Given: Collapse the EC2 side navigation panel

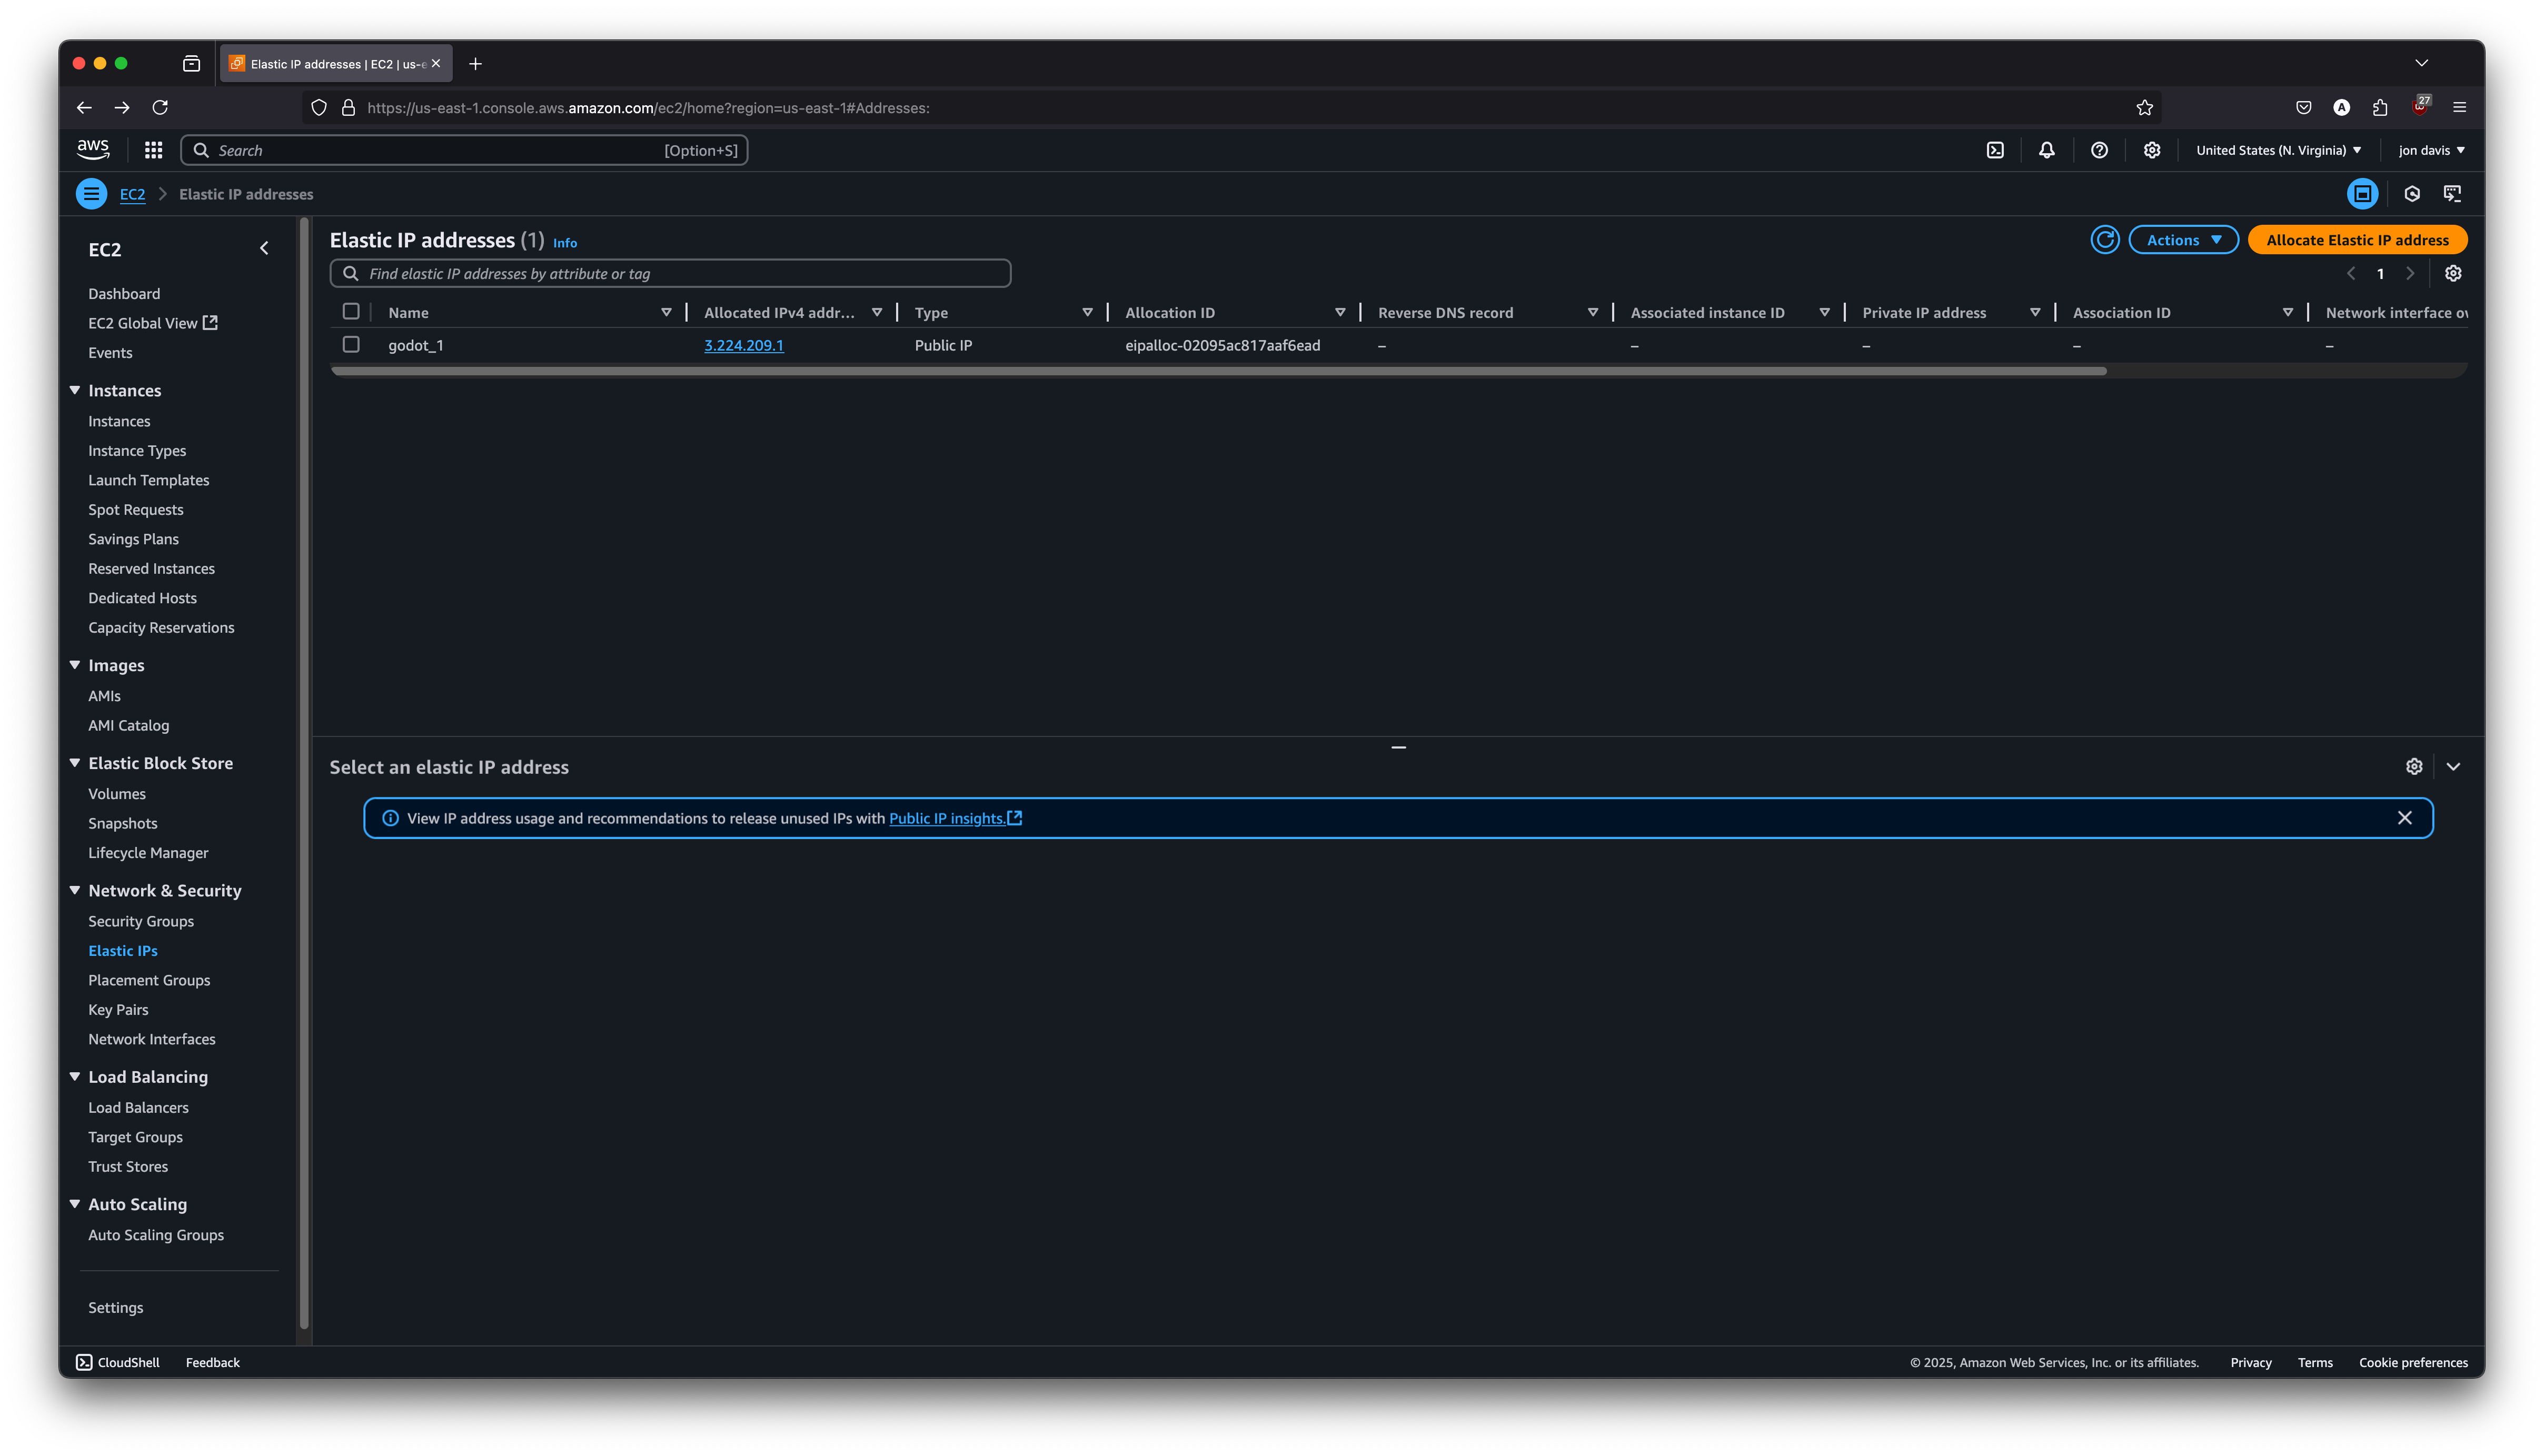Looking at the screenshot, I should click(x=264, y=248).
